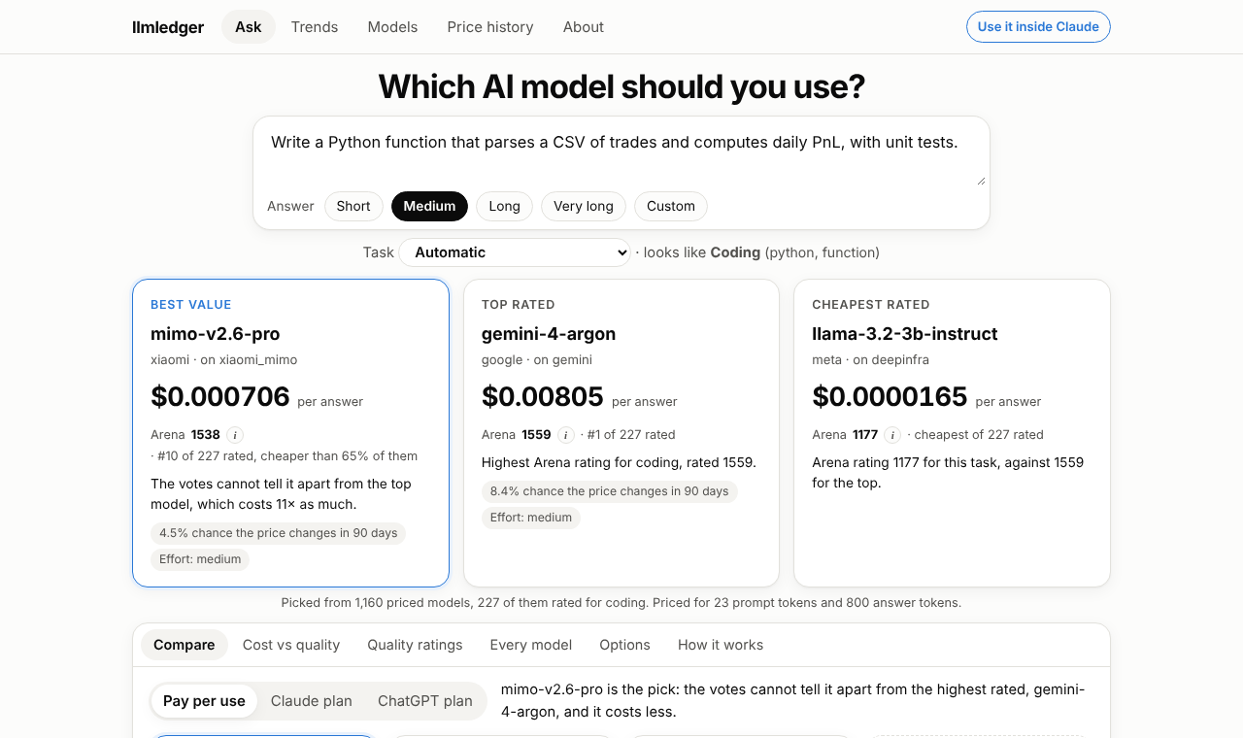Screen dimensions: 1243x738
Task: Open Price history page
Action: (490, 27)
